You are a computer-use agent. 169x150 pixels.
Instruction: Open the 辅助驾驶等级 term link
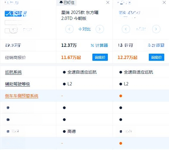(18, 84)
